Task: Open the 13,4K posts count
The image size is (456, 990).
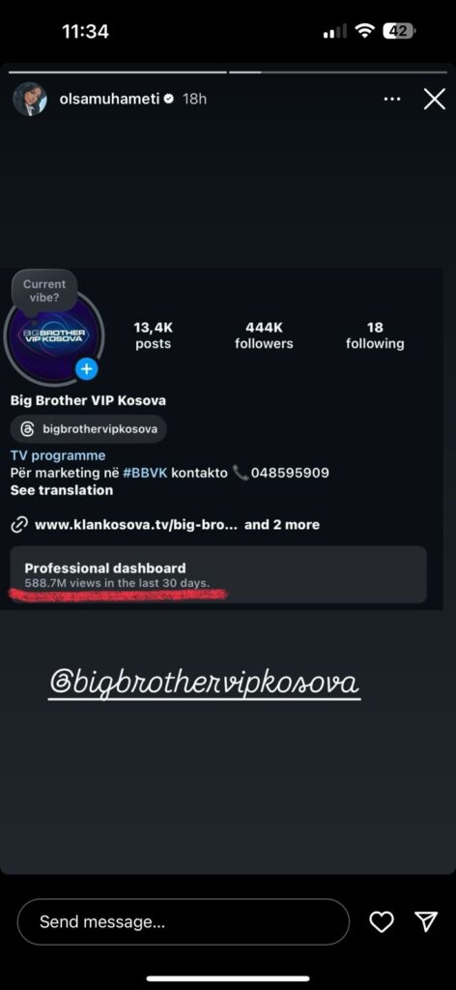Action: click(x=154, y=335)
